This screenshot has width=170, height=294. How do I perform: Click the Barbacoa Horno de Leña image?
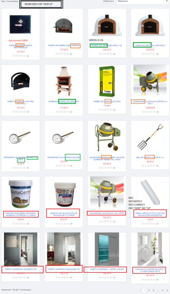[63, 81]
